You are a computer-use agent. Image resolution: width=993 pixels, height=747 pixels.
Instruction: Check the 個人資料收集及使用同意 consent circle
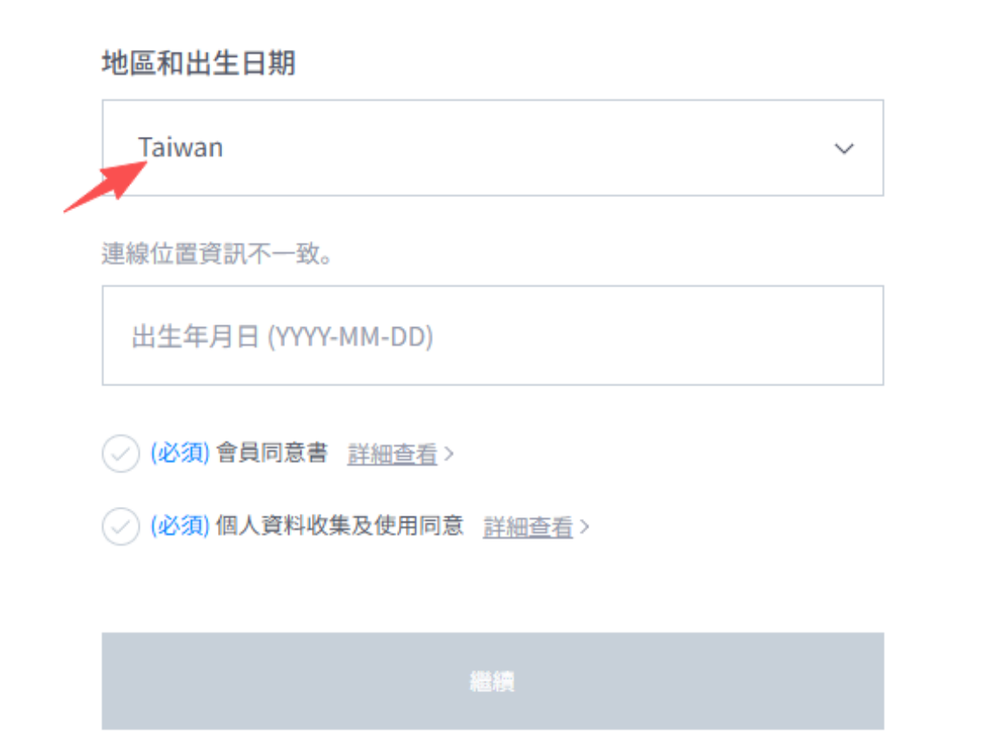coord(121,526)
